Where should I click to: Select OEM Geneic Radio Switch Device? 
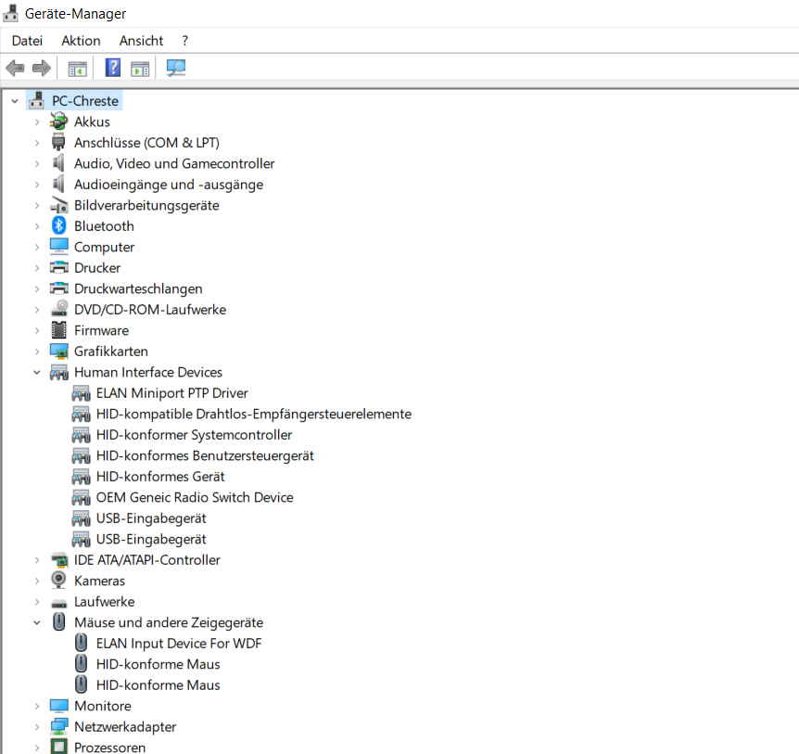coord(194,497)
